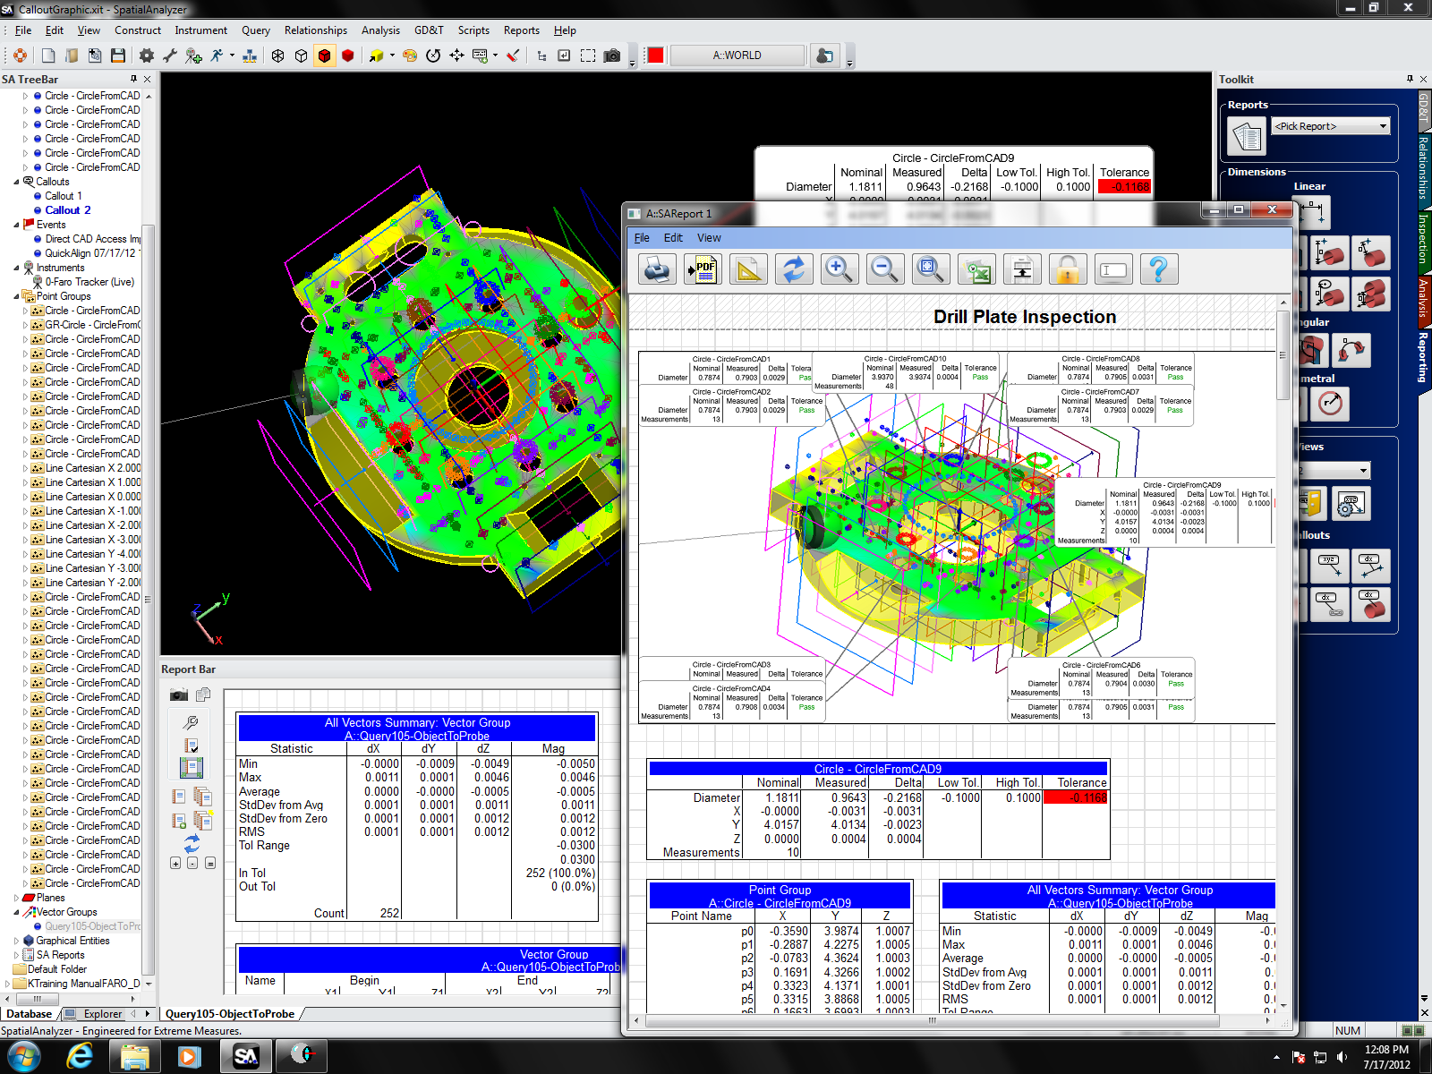Select the Zoom In magnifier in the report window
The width and height of the screenshot is (1432, 1074).
point(839,268)
